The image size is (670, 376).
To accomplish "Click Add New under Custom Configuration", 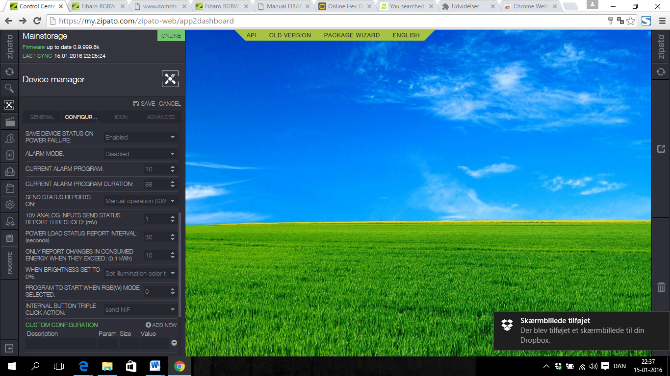I will [161, 325].
